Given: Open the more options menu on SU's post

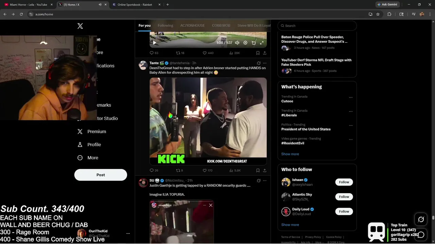Looking at the screenshot, I should pos(265,181).
